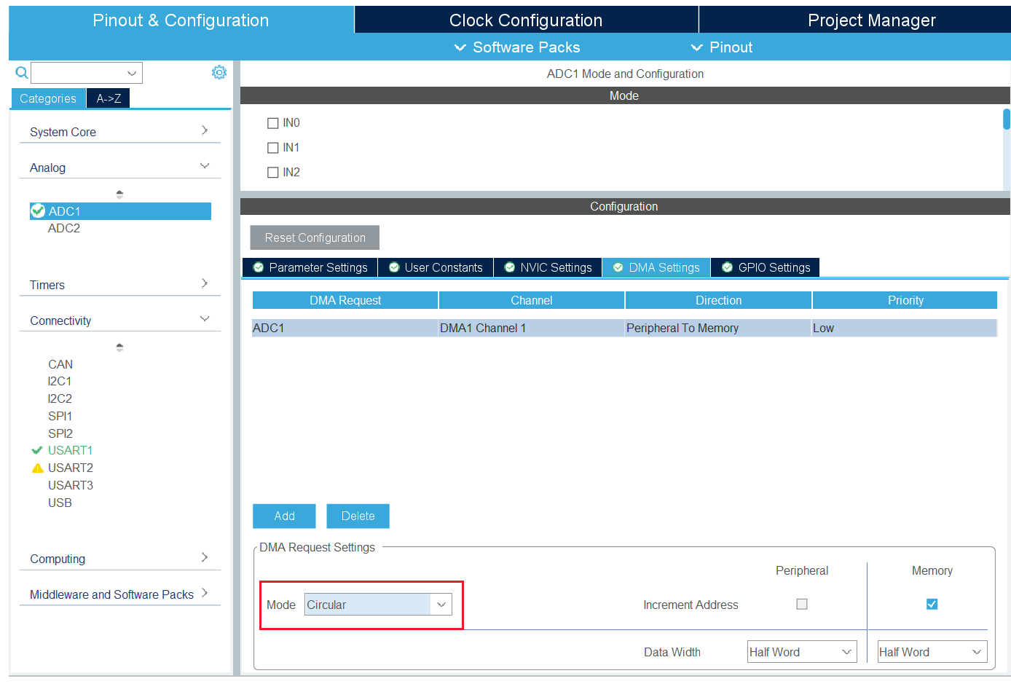Click the Connectivity list sort arrows icon

pos(119,347)
